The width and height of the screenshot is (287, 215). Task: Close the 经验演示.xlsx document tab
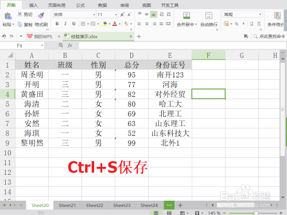(131, 36)
